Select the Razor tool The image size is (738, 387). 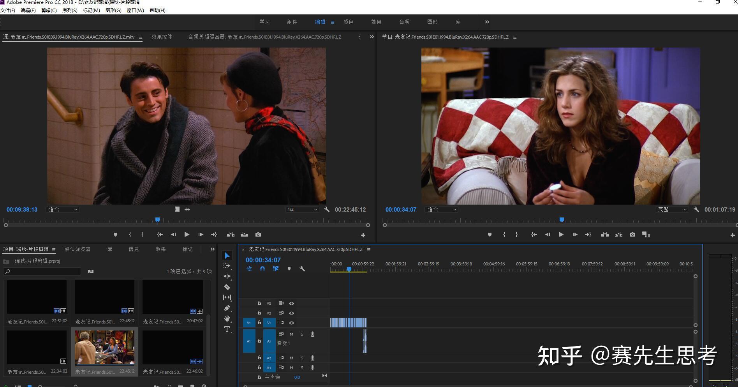pyautogui.click(x=227, y=287)
